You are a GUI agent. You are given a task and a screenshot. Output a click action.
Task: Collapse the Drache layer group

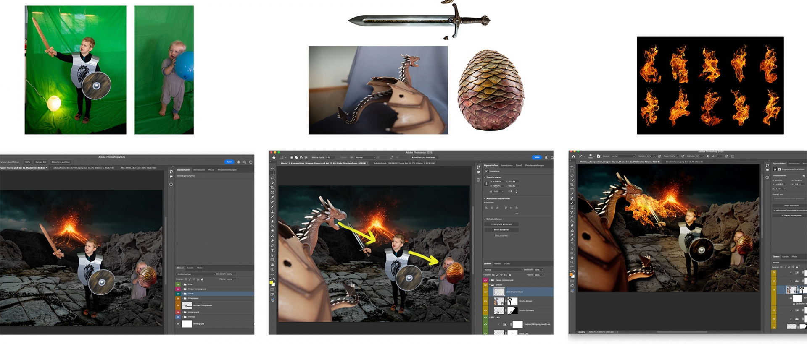click(490, 285)
